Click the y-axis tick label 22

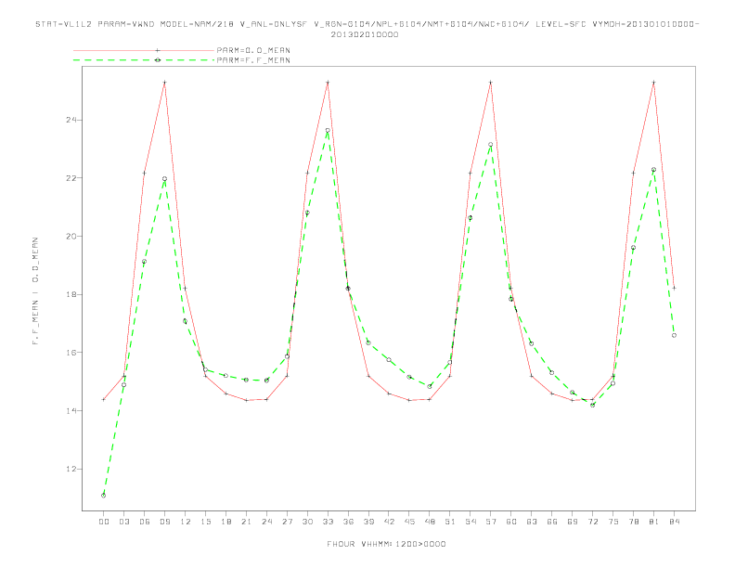[x=71, y=178]
